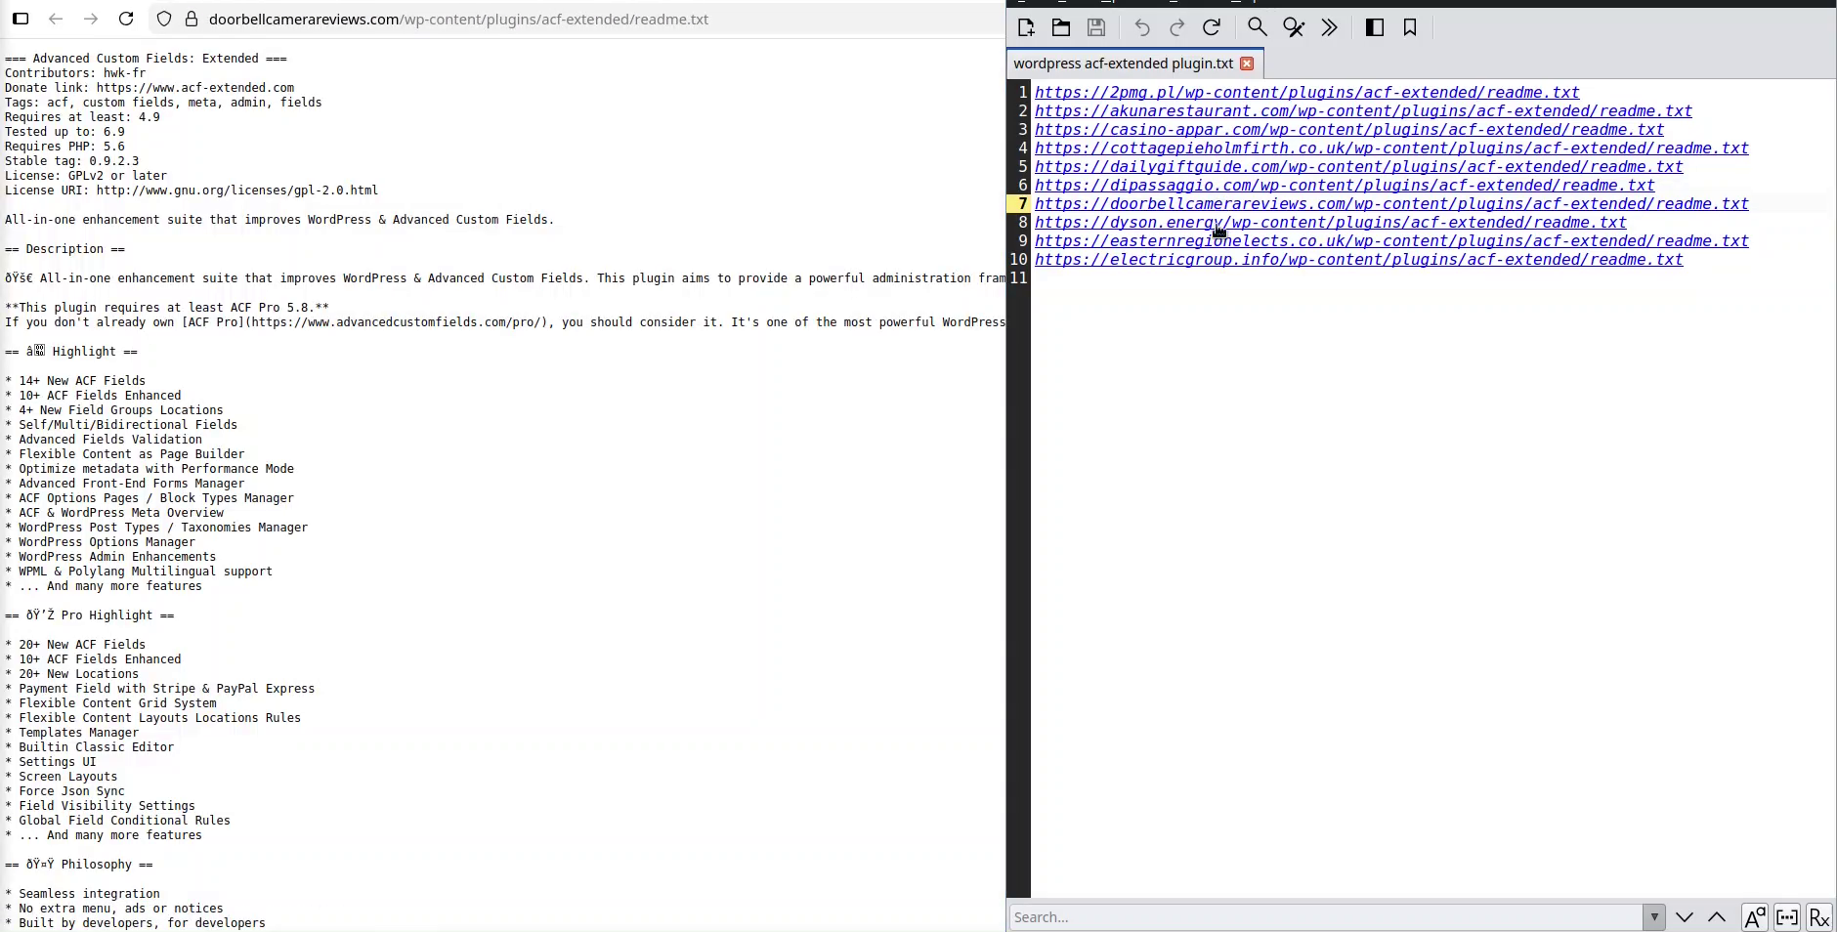Go forward in the browser
1837x932 pixels.
click(91, 19)
